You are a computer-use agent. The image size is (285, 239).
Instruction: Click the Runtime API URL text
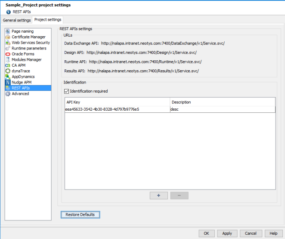(x=145, y=62)
